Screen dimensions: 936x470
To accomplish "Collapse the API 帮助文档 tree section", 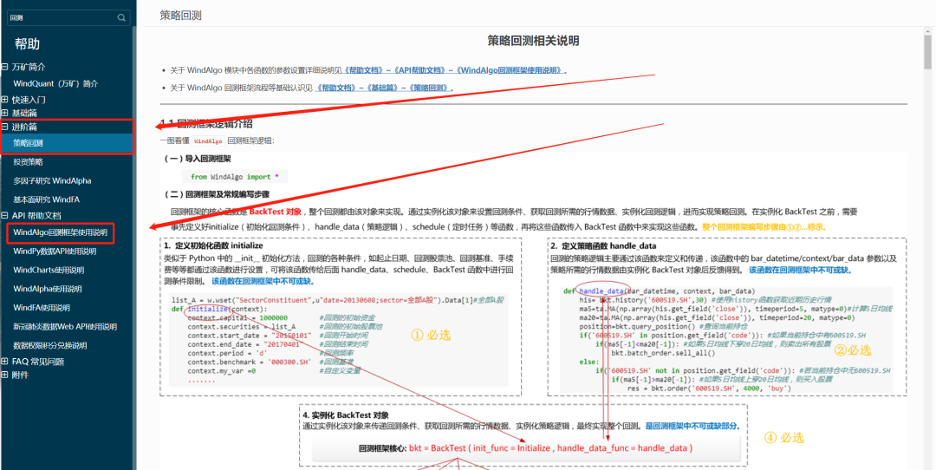I will click(5, 216).
